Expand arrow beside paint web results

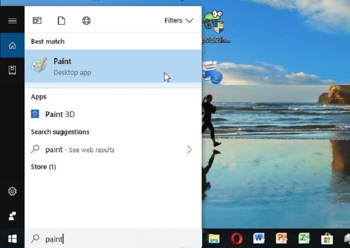point(189,150)
